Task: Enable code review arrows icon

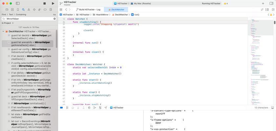Action: 262,9
